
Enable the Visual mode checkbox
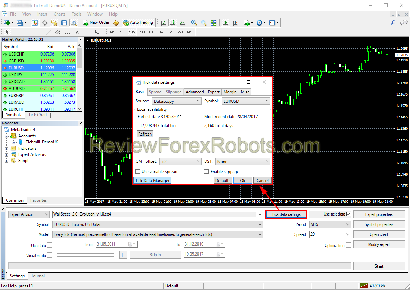[49, 255]
